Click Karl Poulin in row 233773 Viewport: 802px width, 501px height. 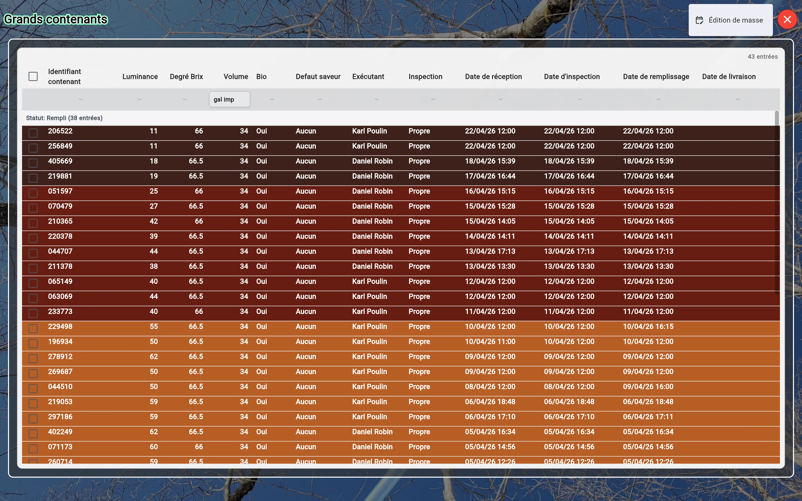[369, 312]
